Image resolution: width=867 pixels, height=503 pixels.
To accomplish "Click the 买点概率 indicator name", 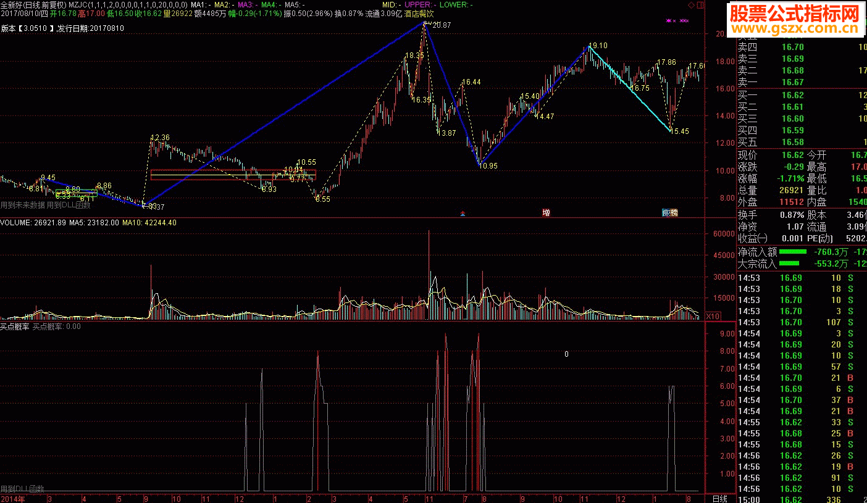I will pyautogui.click(x=15, y=326).
